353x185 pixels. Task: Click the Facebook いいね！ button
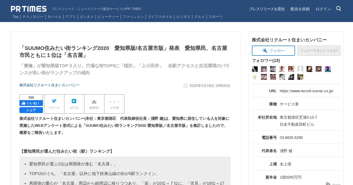pos(31,103)
